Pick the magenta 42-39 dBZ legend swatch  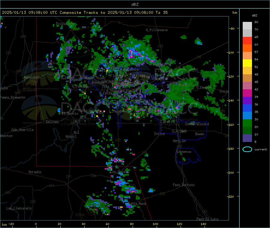(247, 93)
